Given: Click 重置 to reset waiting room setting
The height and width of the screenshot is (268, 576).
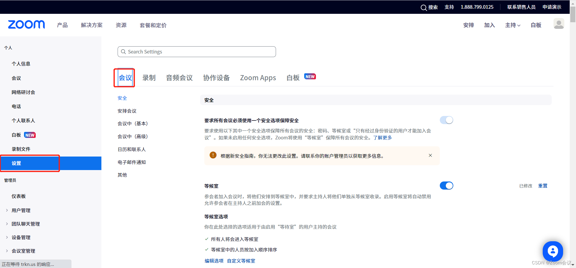Looking at the screenshot, I should 543,186.
